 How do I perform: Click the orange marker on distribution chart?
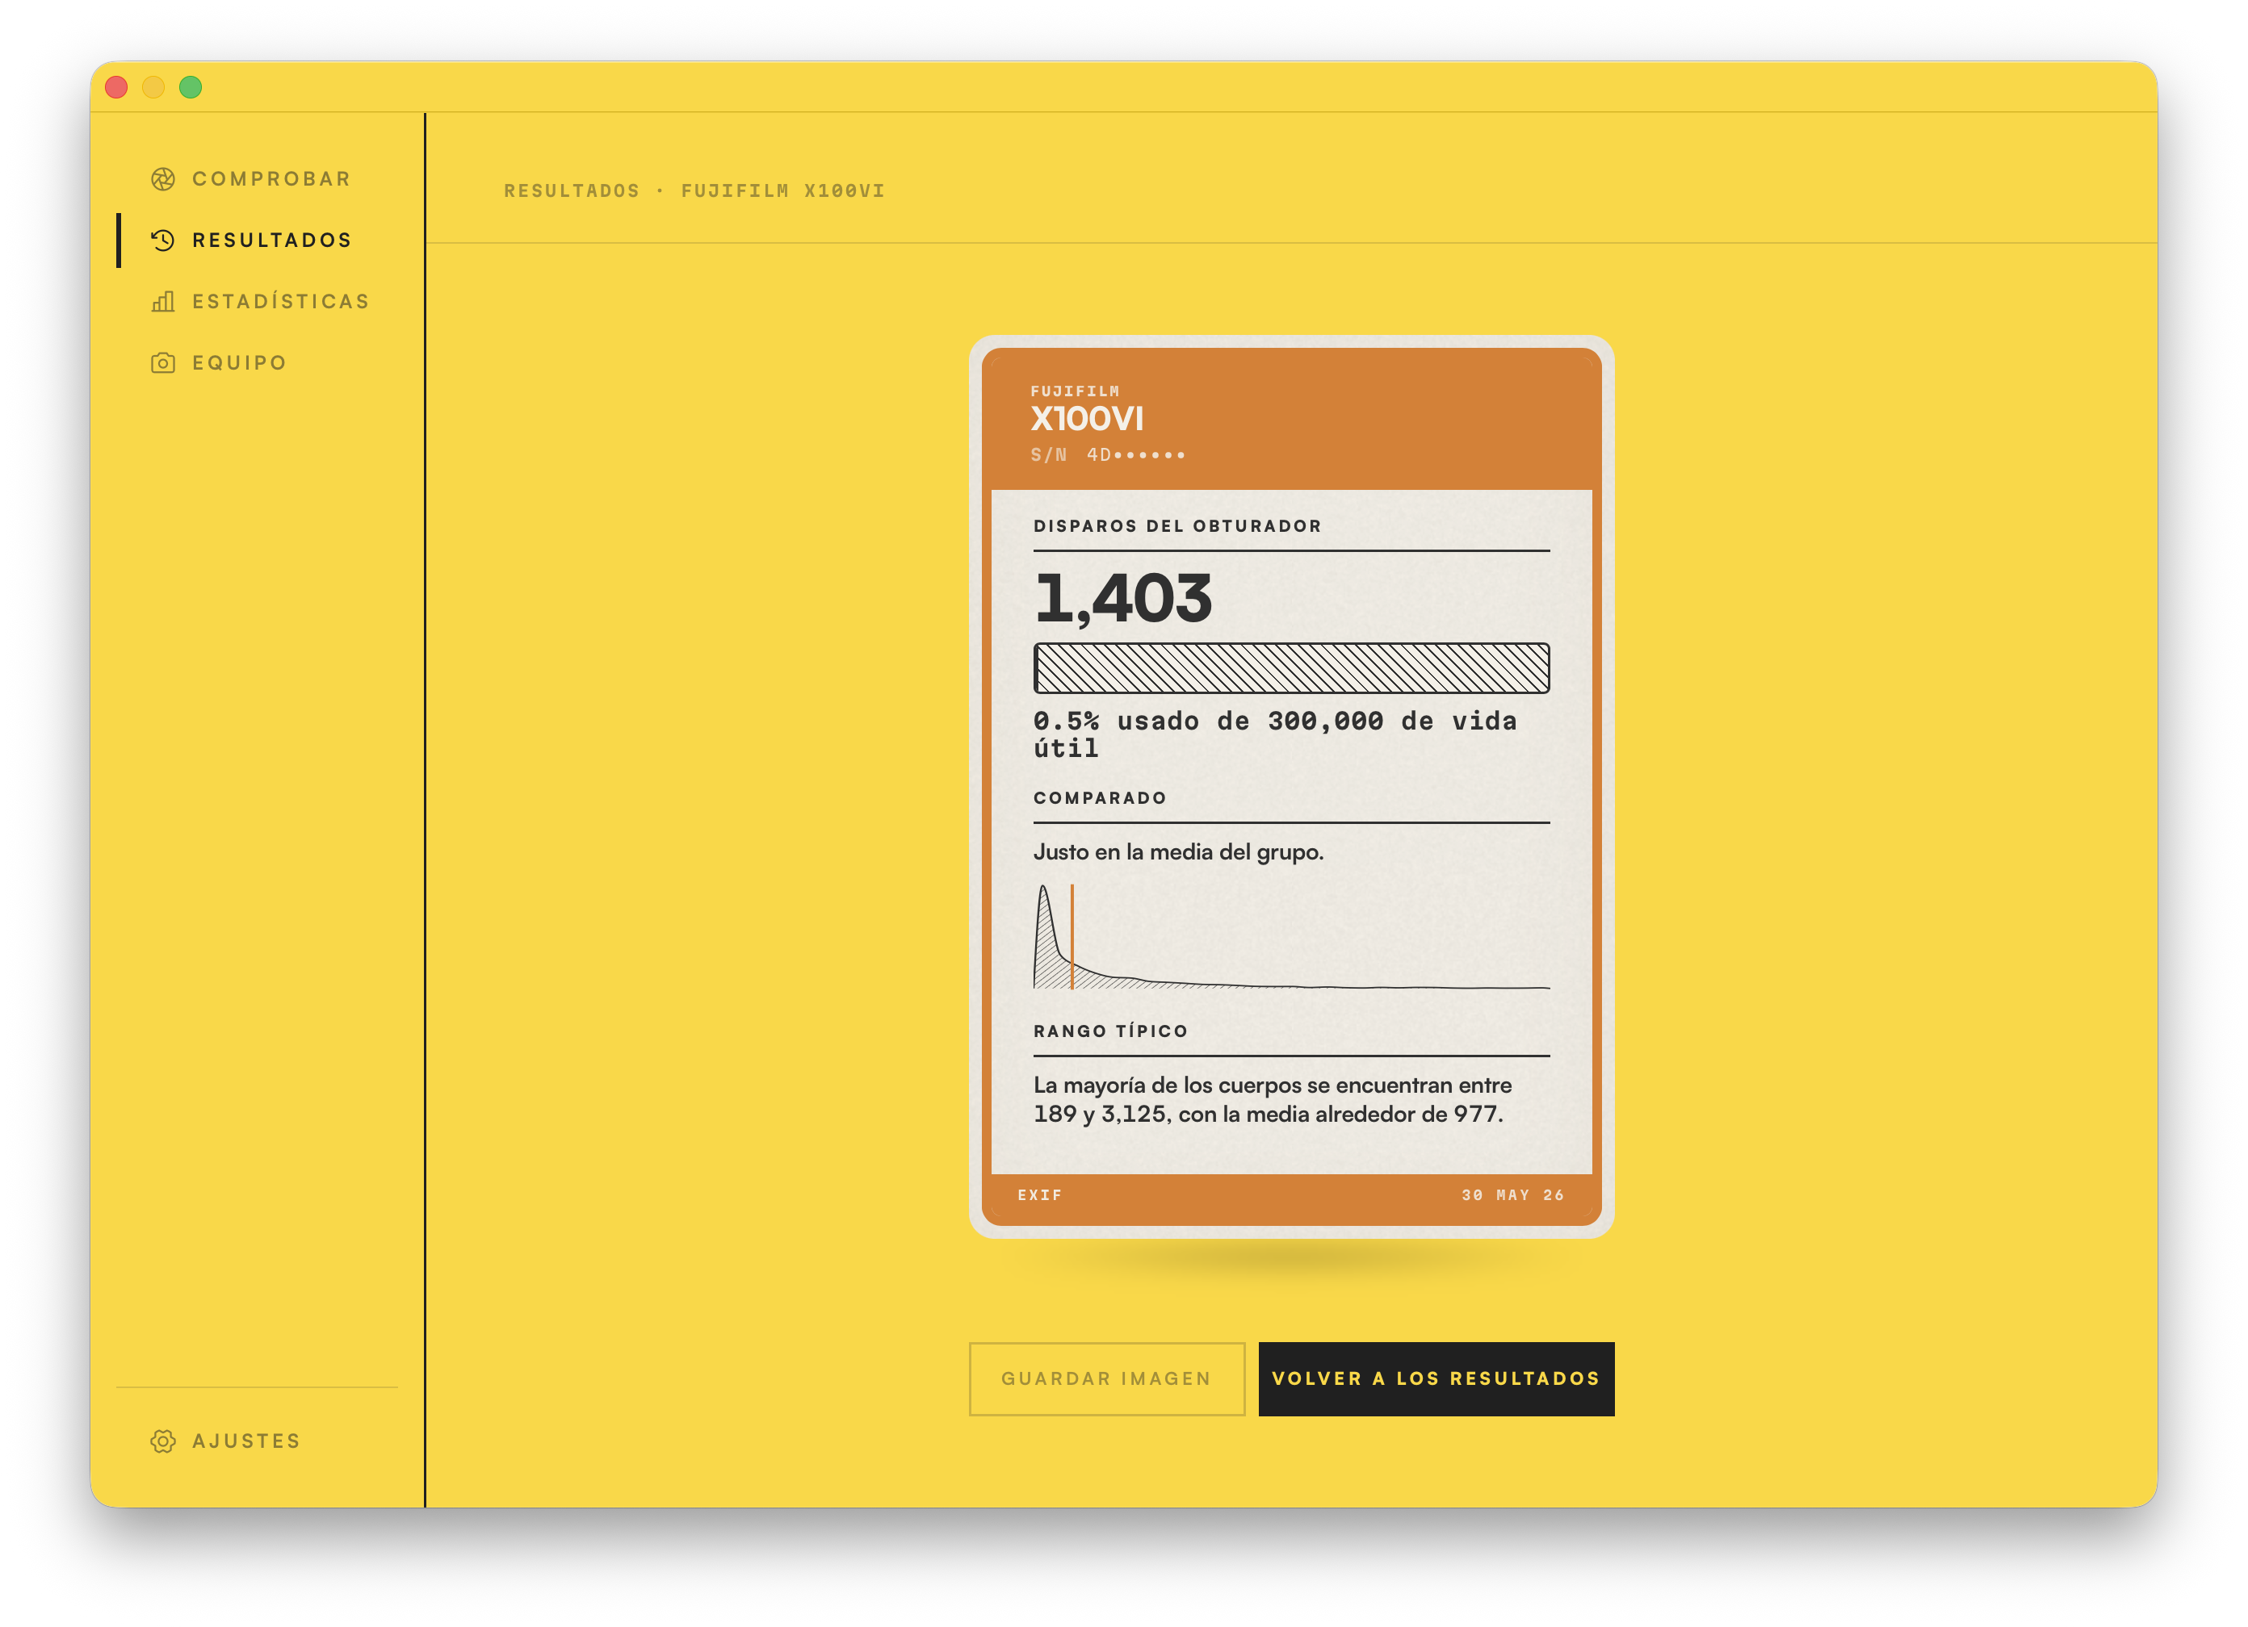point(1072,936)
